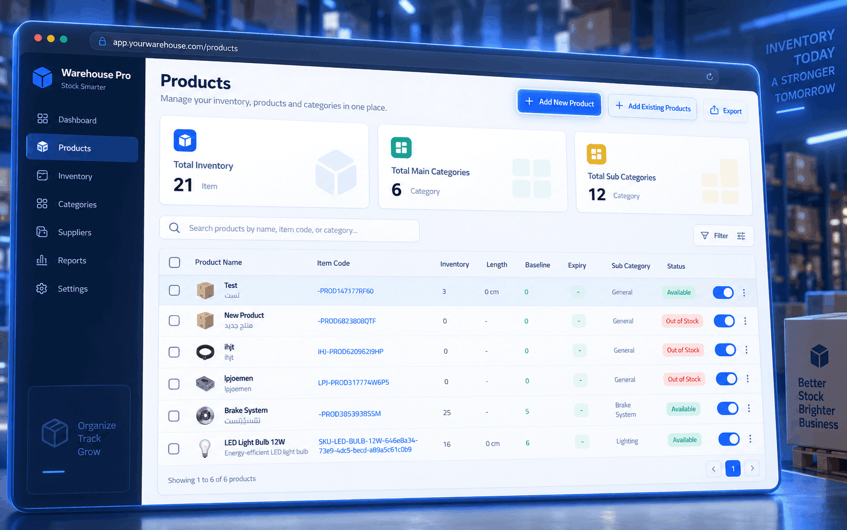Viewport: 847px width, 530px height.
Task: Click the Warehouse Pro cube logo
Action: pyautogui.click(x=42, y=77)
